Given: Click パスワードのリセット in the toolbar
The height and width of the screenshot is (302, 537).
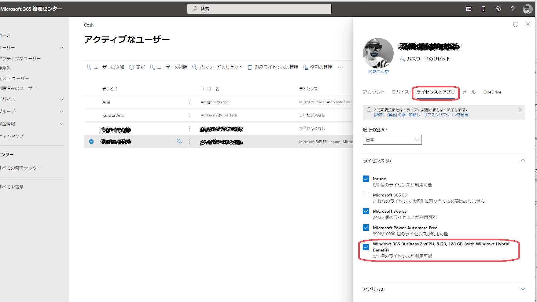Looking at the screenshot, I should [217, 67].
